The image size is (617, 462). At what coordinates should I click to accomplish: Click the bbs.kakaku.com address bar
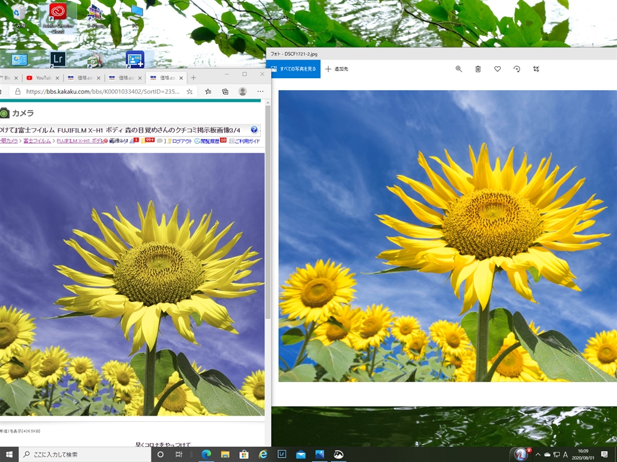pos(102,91)
